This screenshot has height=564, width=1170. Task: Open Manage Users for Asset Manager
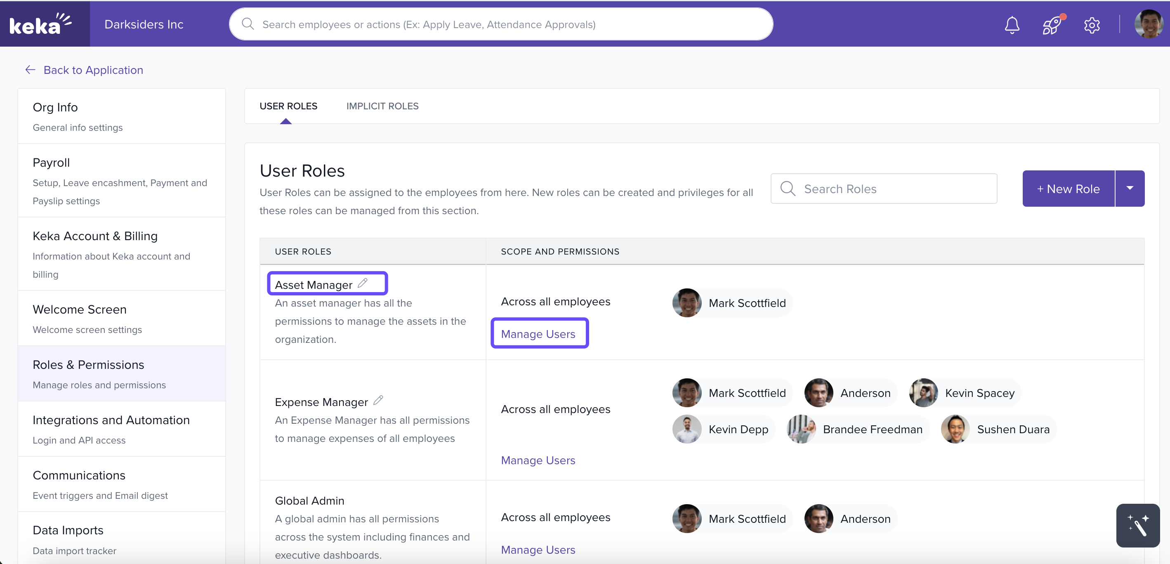pos(538,334)
